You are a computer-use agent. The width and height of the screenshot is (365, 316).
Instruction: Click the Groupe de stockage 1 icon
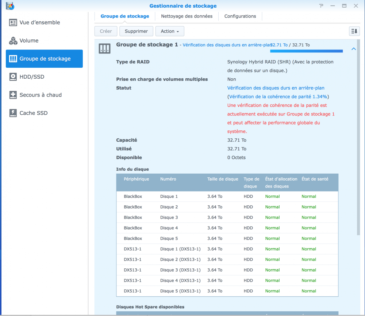click(x=105, y=49)
